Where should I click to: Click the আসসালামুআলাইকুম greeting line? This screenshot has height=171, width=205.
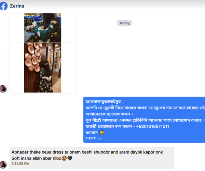click(x=105, y=102)
